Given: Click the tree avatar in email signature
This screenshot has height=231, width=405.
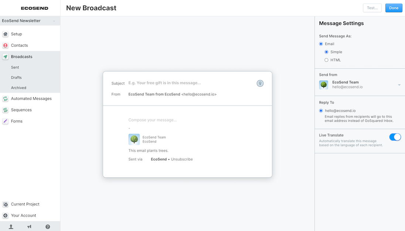Looking at the screenshot, I should [x=134, y=139].
